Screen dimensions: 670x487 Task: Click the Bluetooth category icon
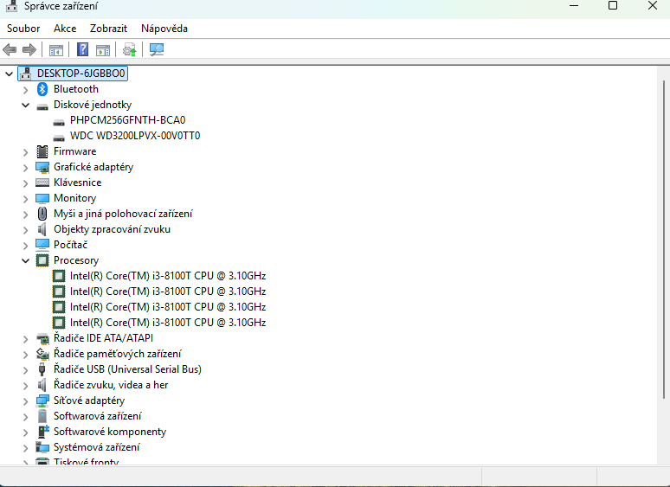click(x=42, y=89)
